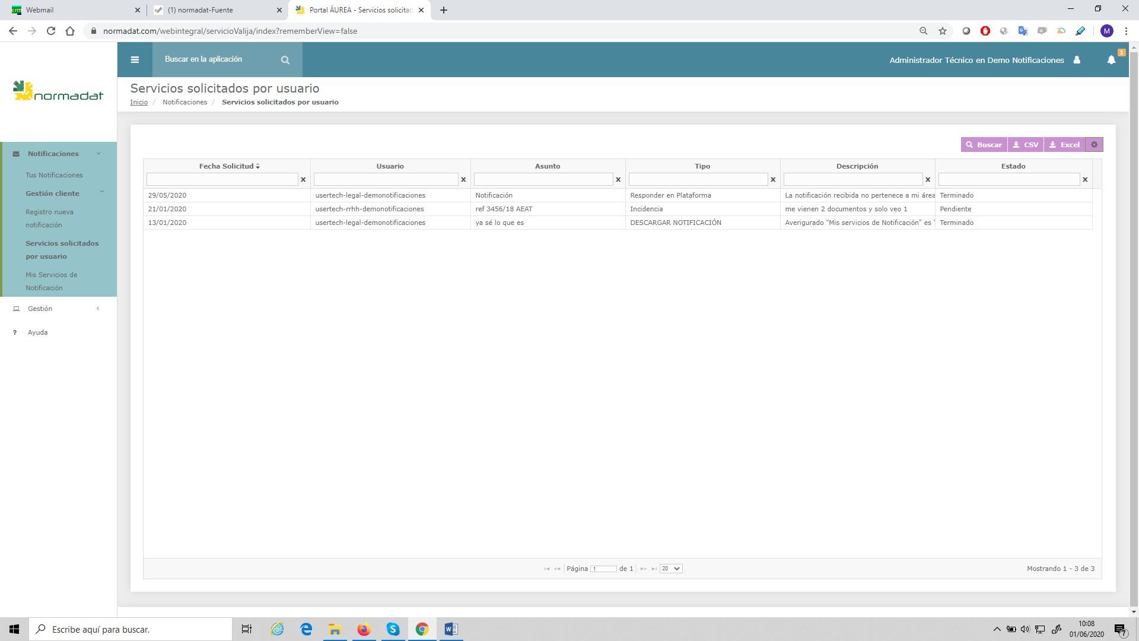Click the Windows taskbar search box

[x=131, y=629]
